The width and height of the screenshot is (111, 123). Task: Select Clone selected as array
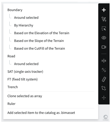(x=25, y=96)
